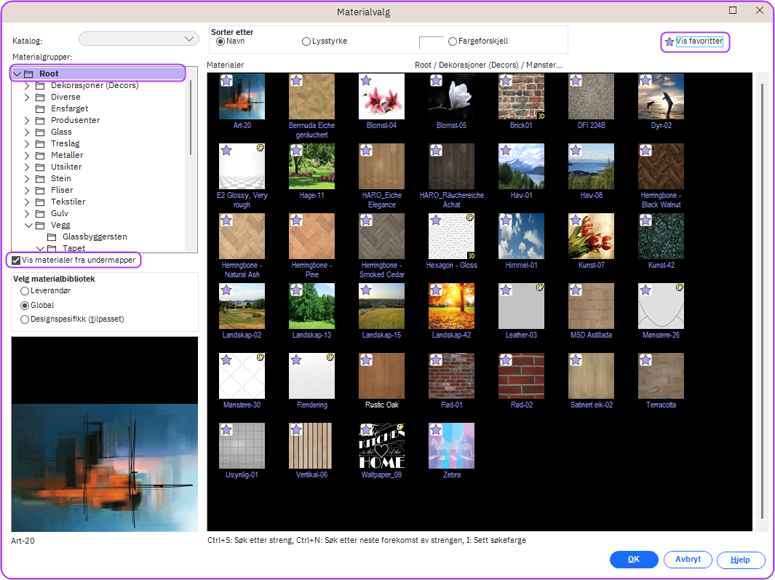The image size is (775, 580).
Task: Expand the Dekorasjoner (Decors) folder
Action: (27, 85)
